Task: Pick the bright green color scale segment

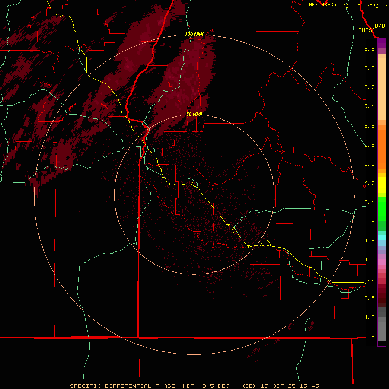Action: click(382, 208)
